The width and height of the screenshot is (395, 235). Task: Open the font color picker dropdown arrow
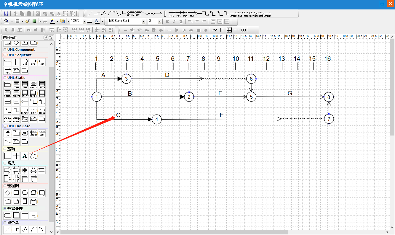[x=102, y=21]
